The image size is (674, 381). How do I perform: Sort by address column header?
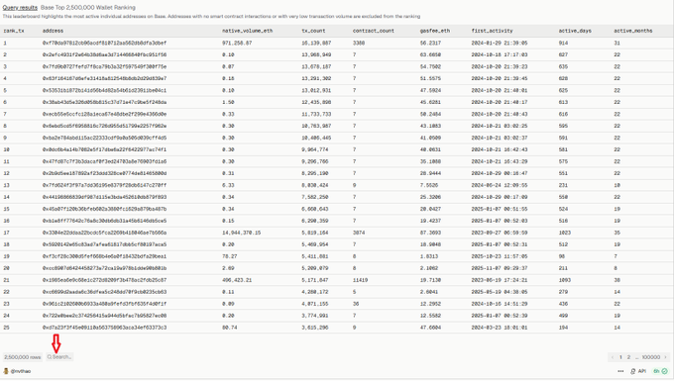coord(53,31)
